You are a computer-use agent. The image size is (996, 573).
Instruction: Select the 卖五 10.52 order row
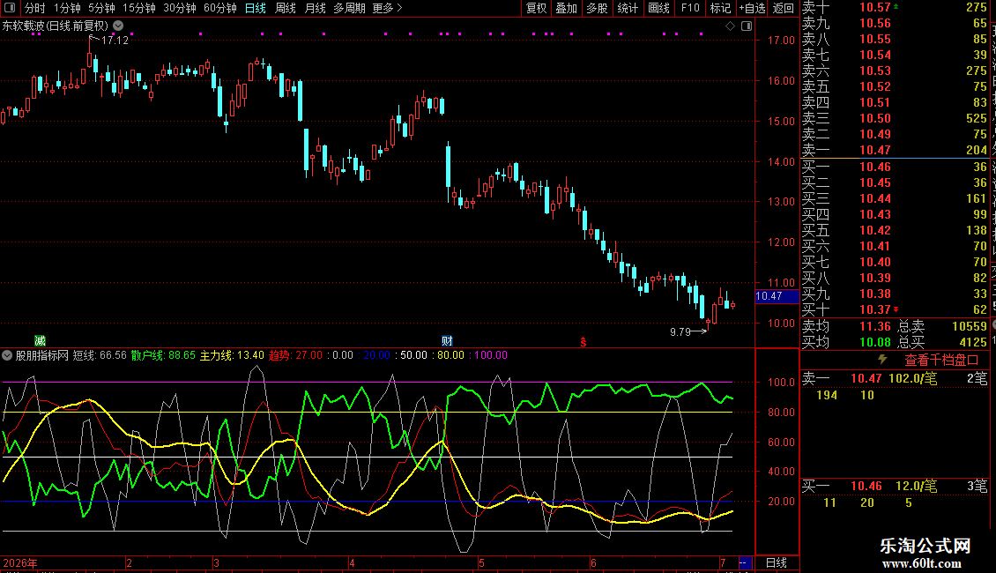[x=895, y=86]
